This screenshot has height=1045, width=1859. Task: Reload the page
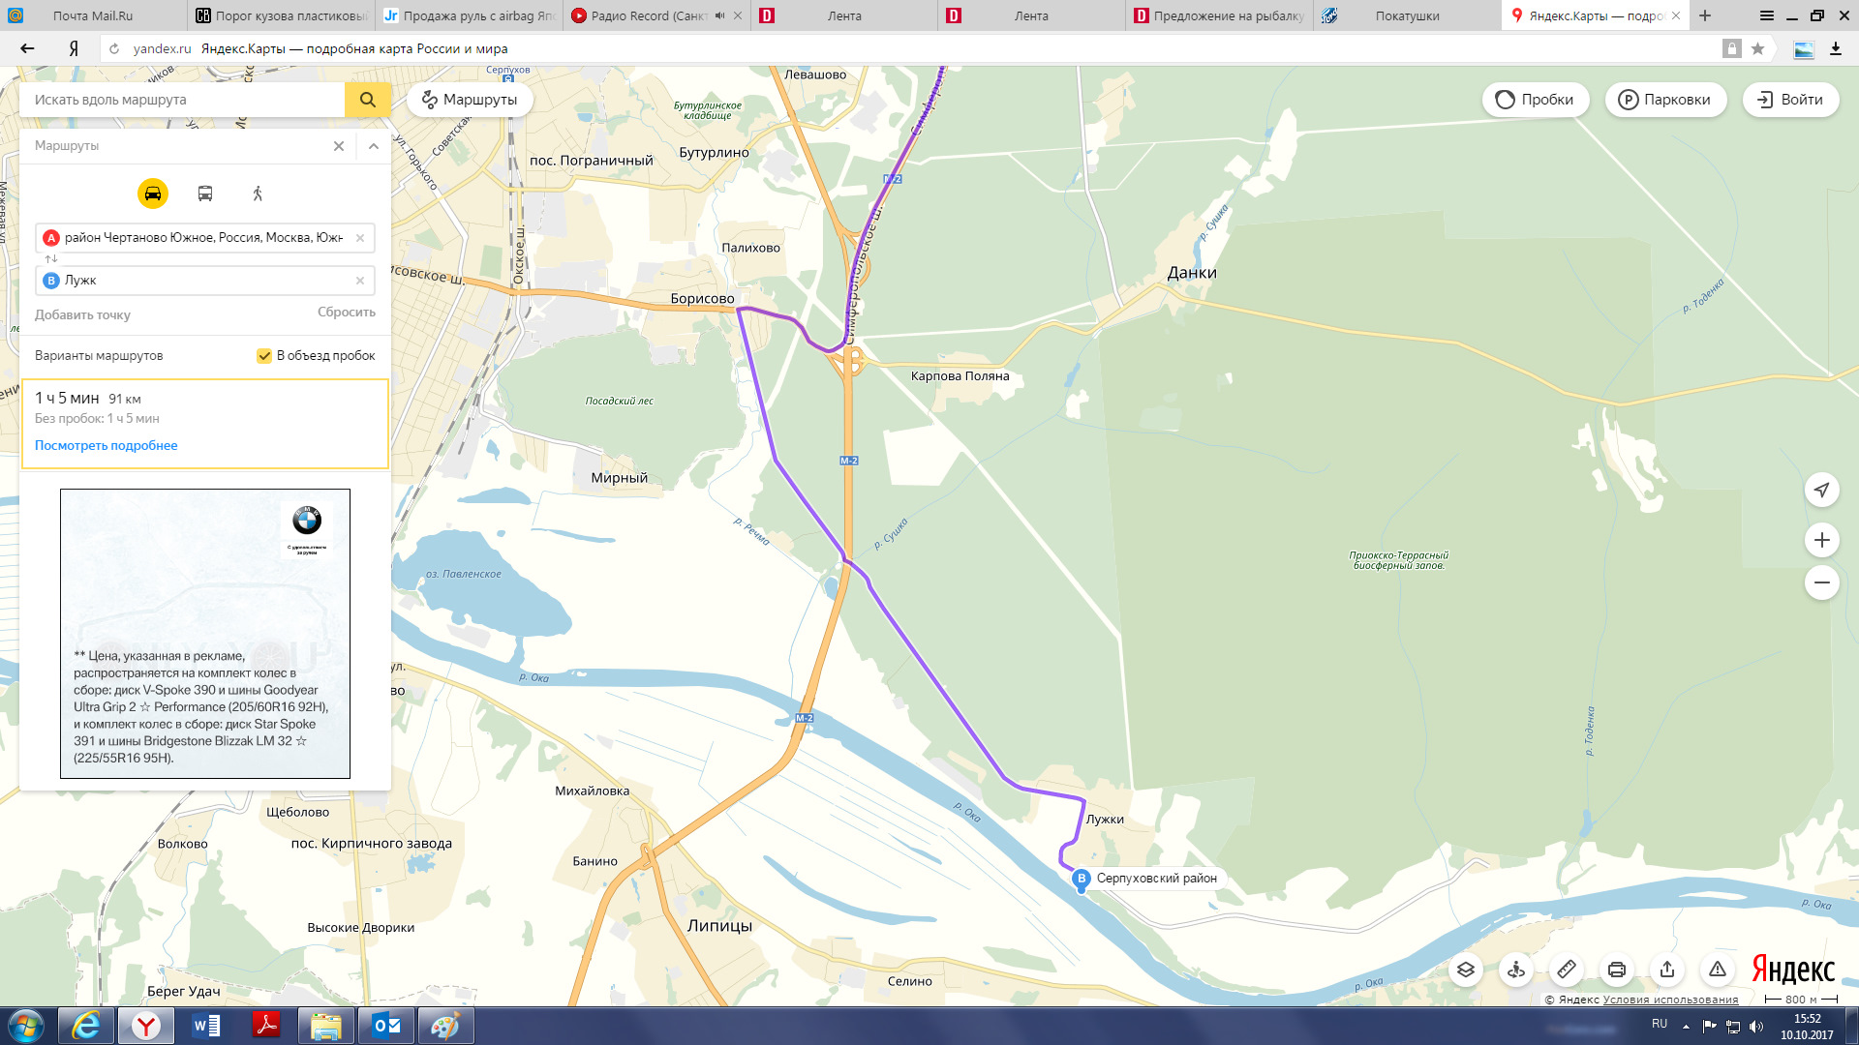[x=114, y=48]
